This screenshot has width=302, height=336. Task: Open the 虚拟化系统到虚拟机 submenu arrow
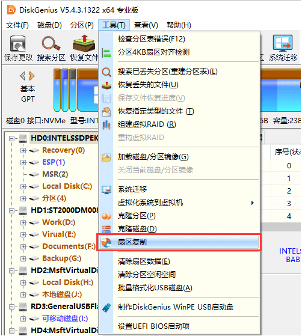[253, 203]
